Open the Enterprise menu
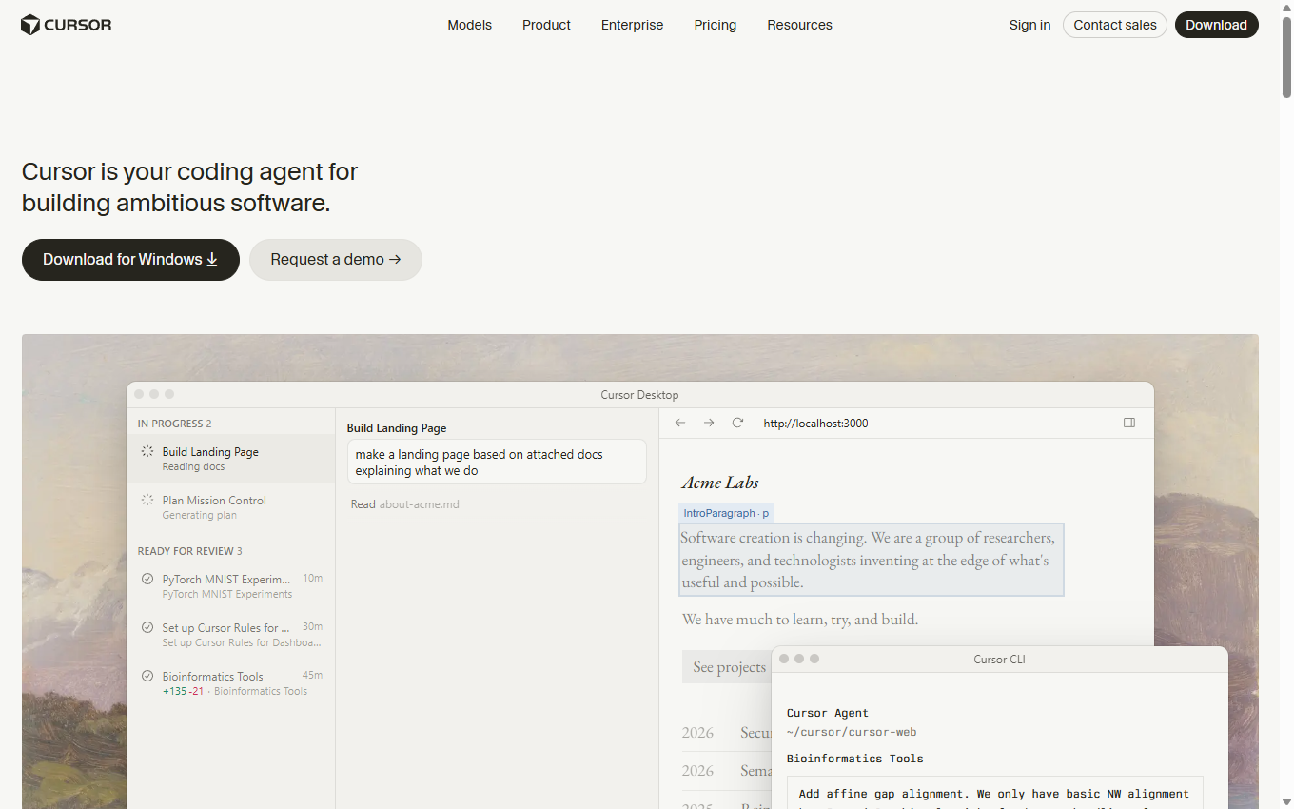 (633, 25)
